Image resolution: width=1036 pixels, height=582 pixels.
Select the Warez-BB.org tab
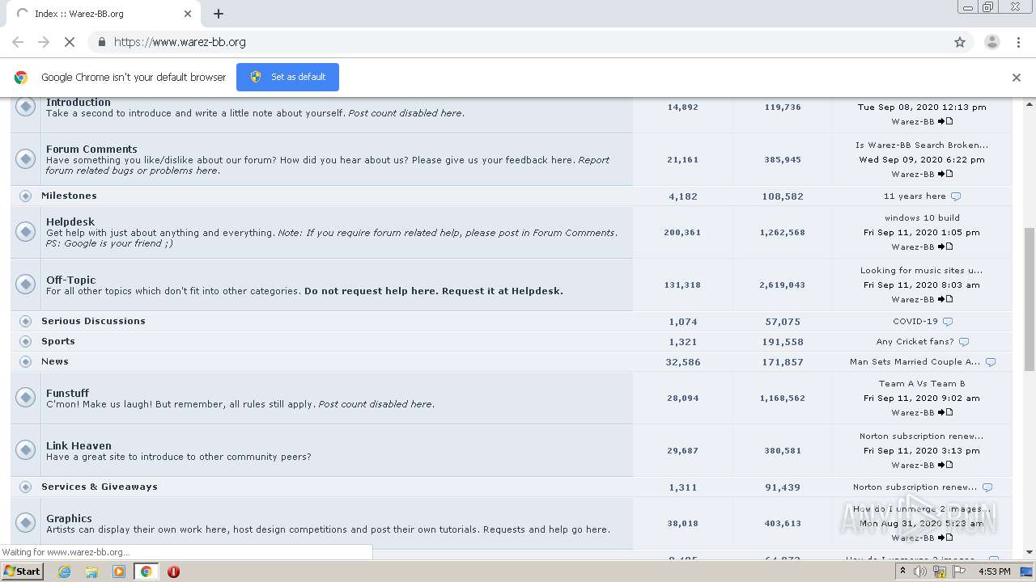(x=103, y=14)
